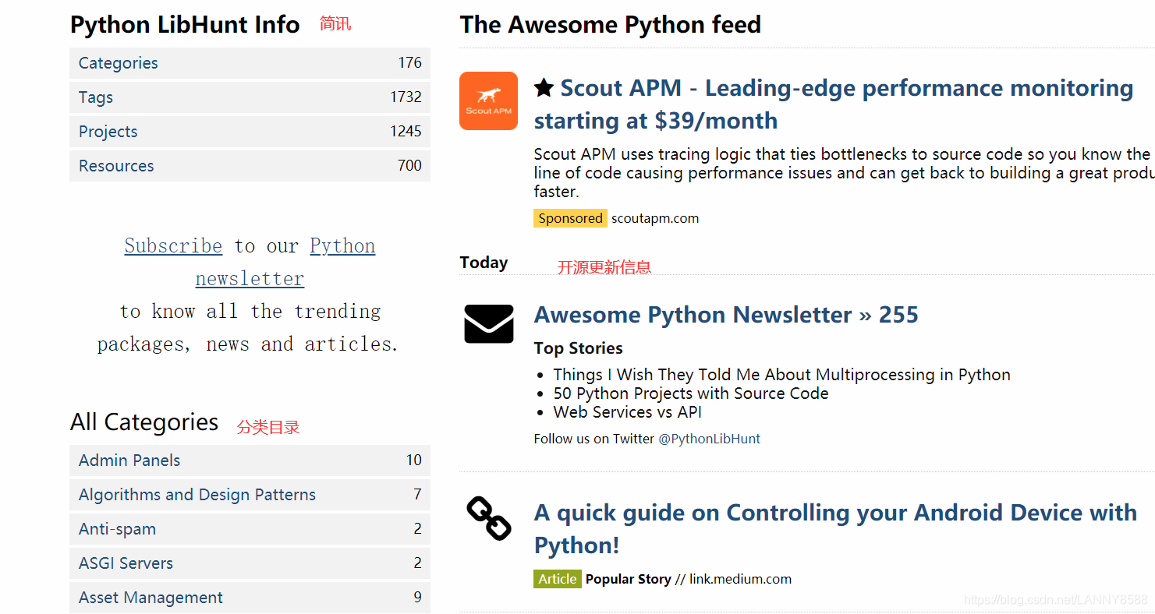Open the Projects info row

(x=250, y=132)
